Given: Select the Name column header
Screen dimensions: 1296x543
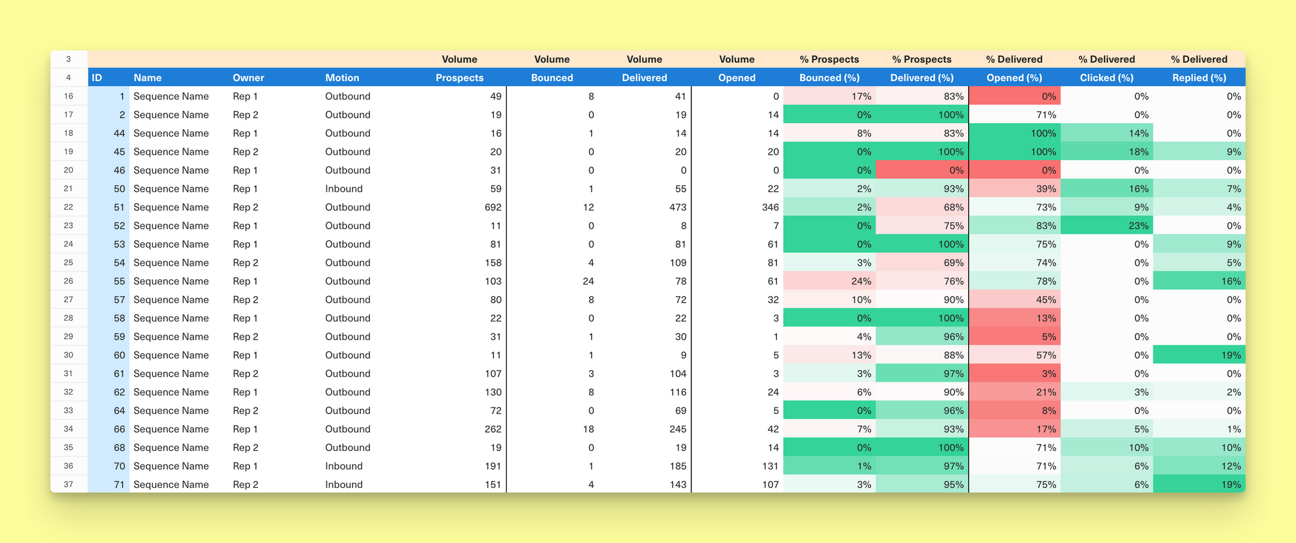Looking at the screenshot, I should click(x=148, y=78).
